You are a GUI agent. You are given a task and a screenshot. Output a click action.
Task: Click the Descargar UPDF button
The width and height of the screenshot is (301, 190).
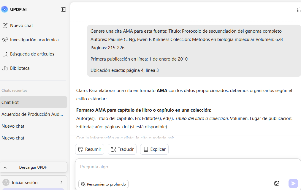pyautogui.click(x=34, y=167)
